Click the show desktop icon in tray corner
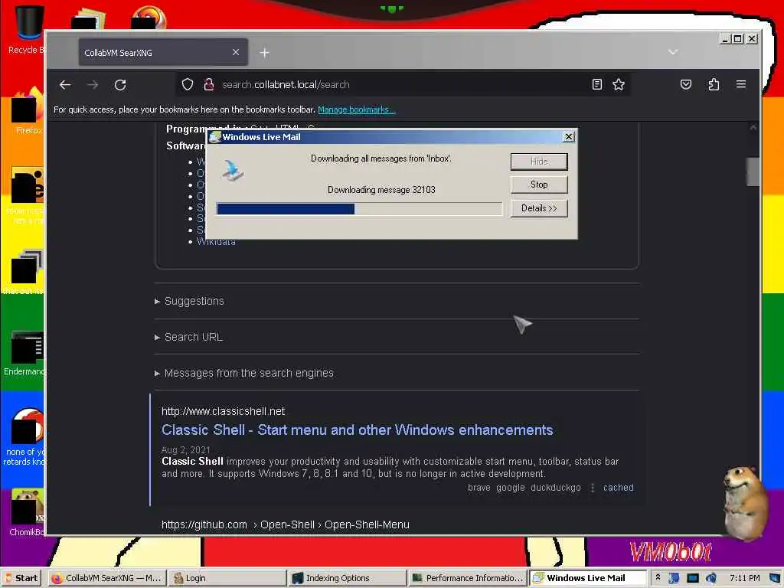This screenshot has width=784, height=588. point(775,578)
